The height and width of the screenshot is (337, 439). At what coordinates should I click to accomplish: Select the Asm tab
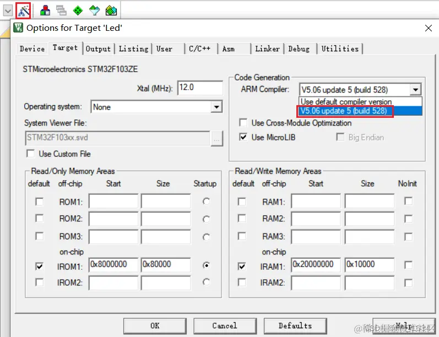(x=234, y=48)
